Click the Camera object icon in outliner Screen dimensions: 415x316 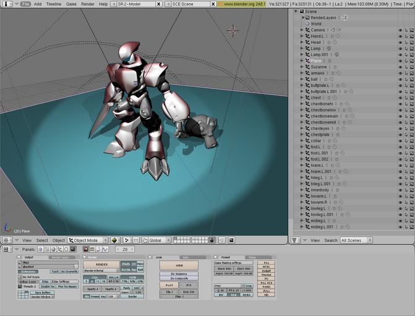coord(307,30)
